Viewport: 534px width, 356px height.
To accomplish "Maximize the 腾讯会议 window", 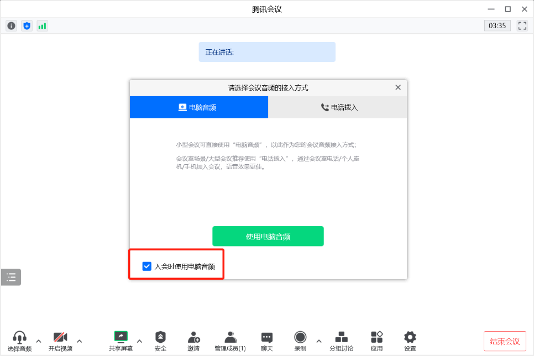I will pos(508,9).
